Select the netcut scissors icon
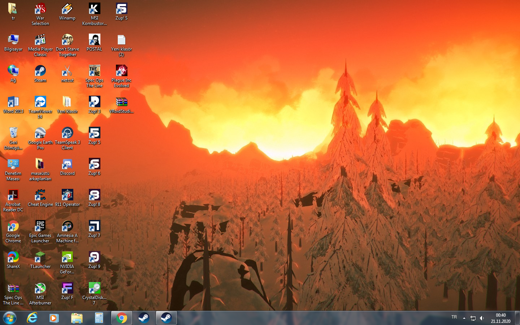This screenshot has height=325, width=520. point(68,74)
